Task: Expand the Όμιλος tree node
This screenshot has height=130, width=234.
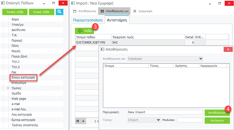Action: [8, 88]
